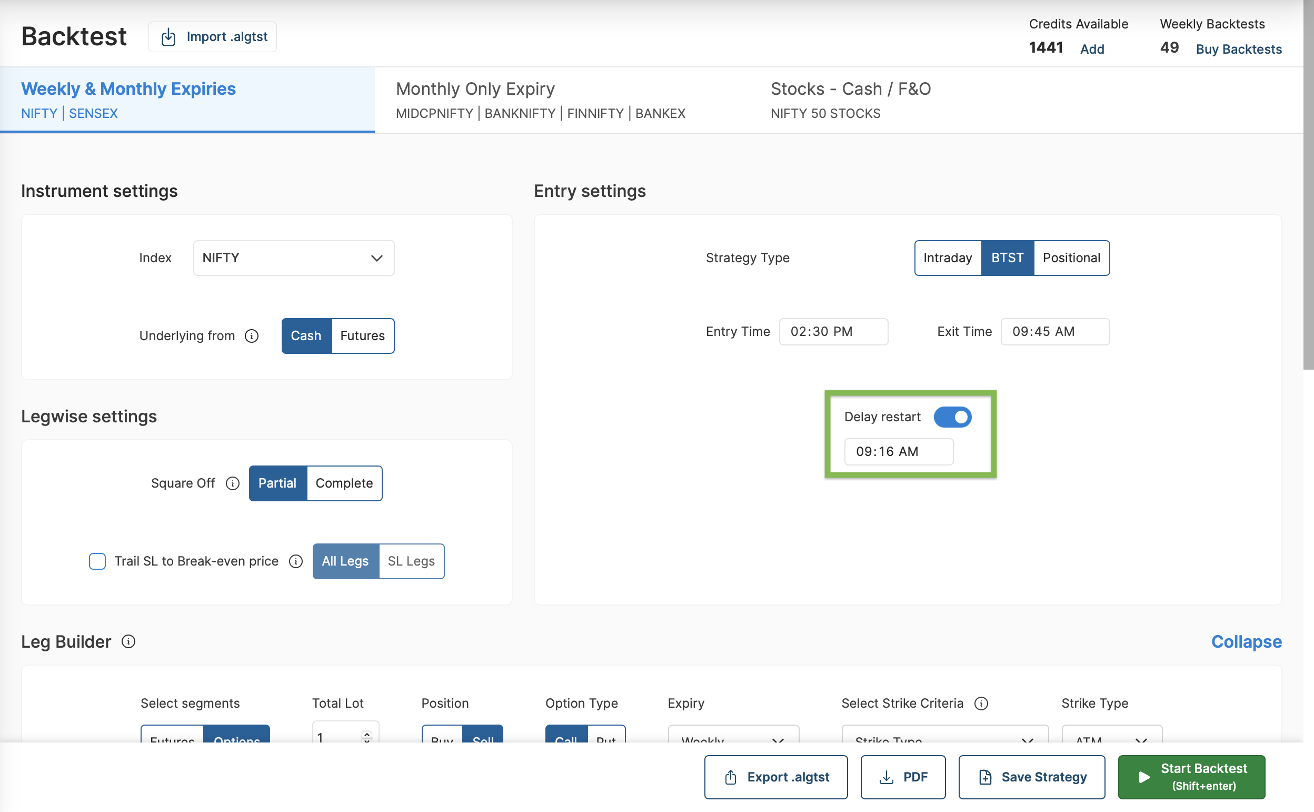Click the PDF download icon

pyautogui.click(x=887, y=777)
